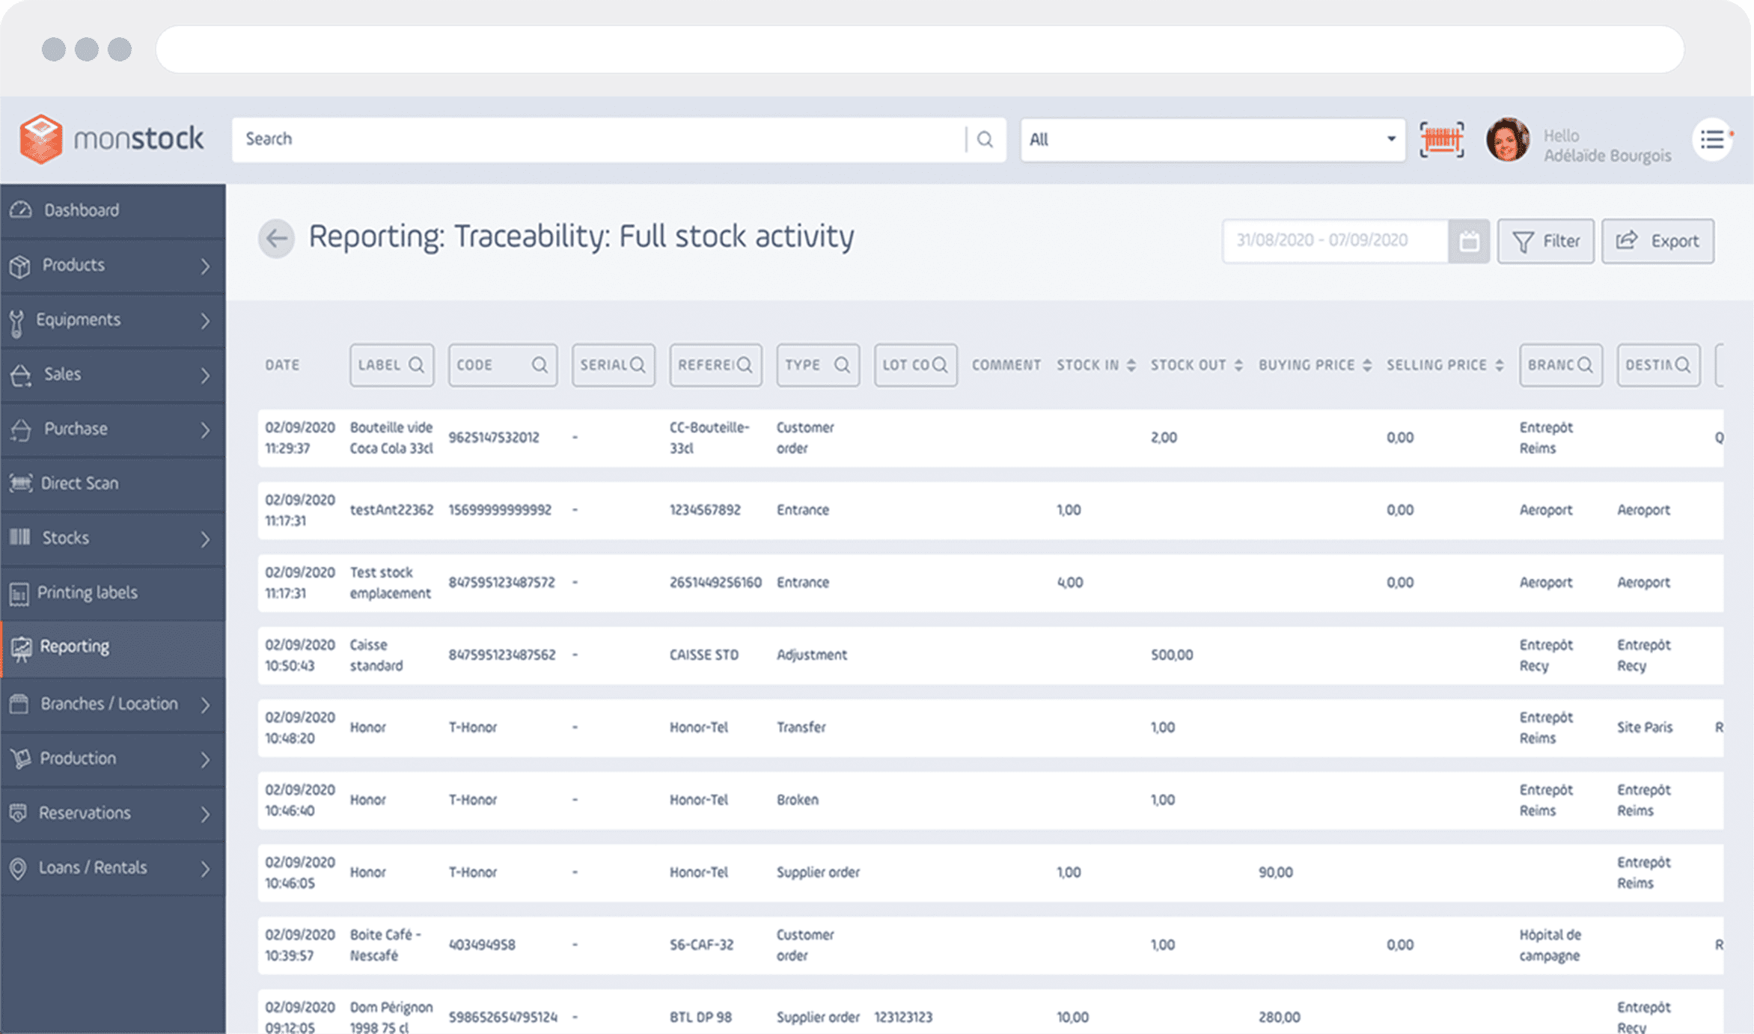The width and height of the screenshot is (1754, 1034).
Task: Click the Dashboard gauge icon
Action: click(x=19, y=209)
